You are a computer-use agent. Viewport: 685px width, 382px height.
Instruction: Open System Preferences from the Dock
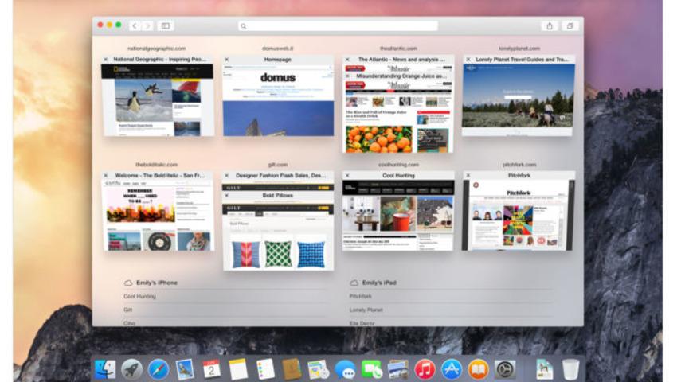coord(504,369)
